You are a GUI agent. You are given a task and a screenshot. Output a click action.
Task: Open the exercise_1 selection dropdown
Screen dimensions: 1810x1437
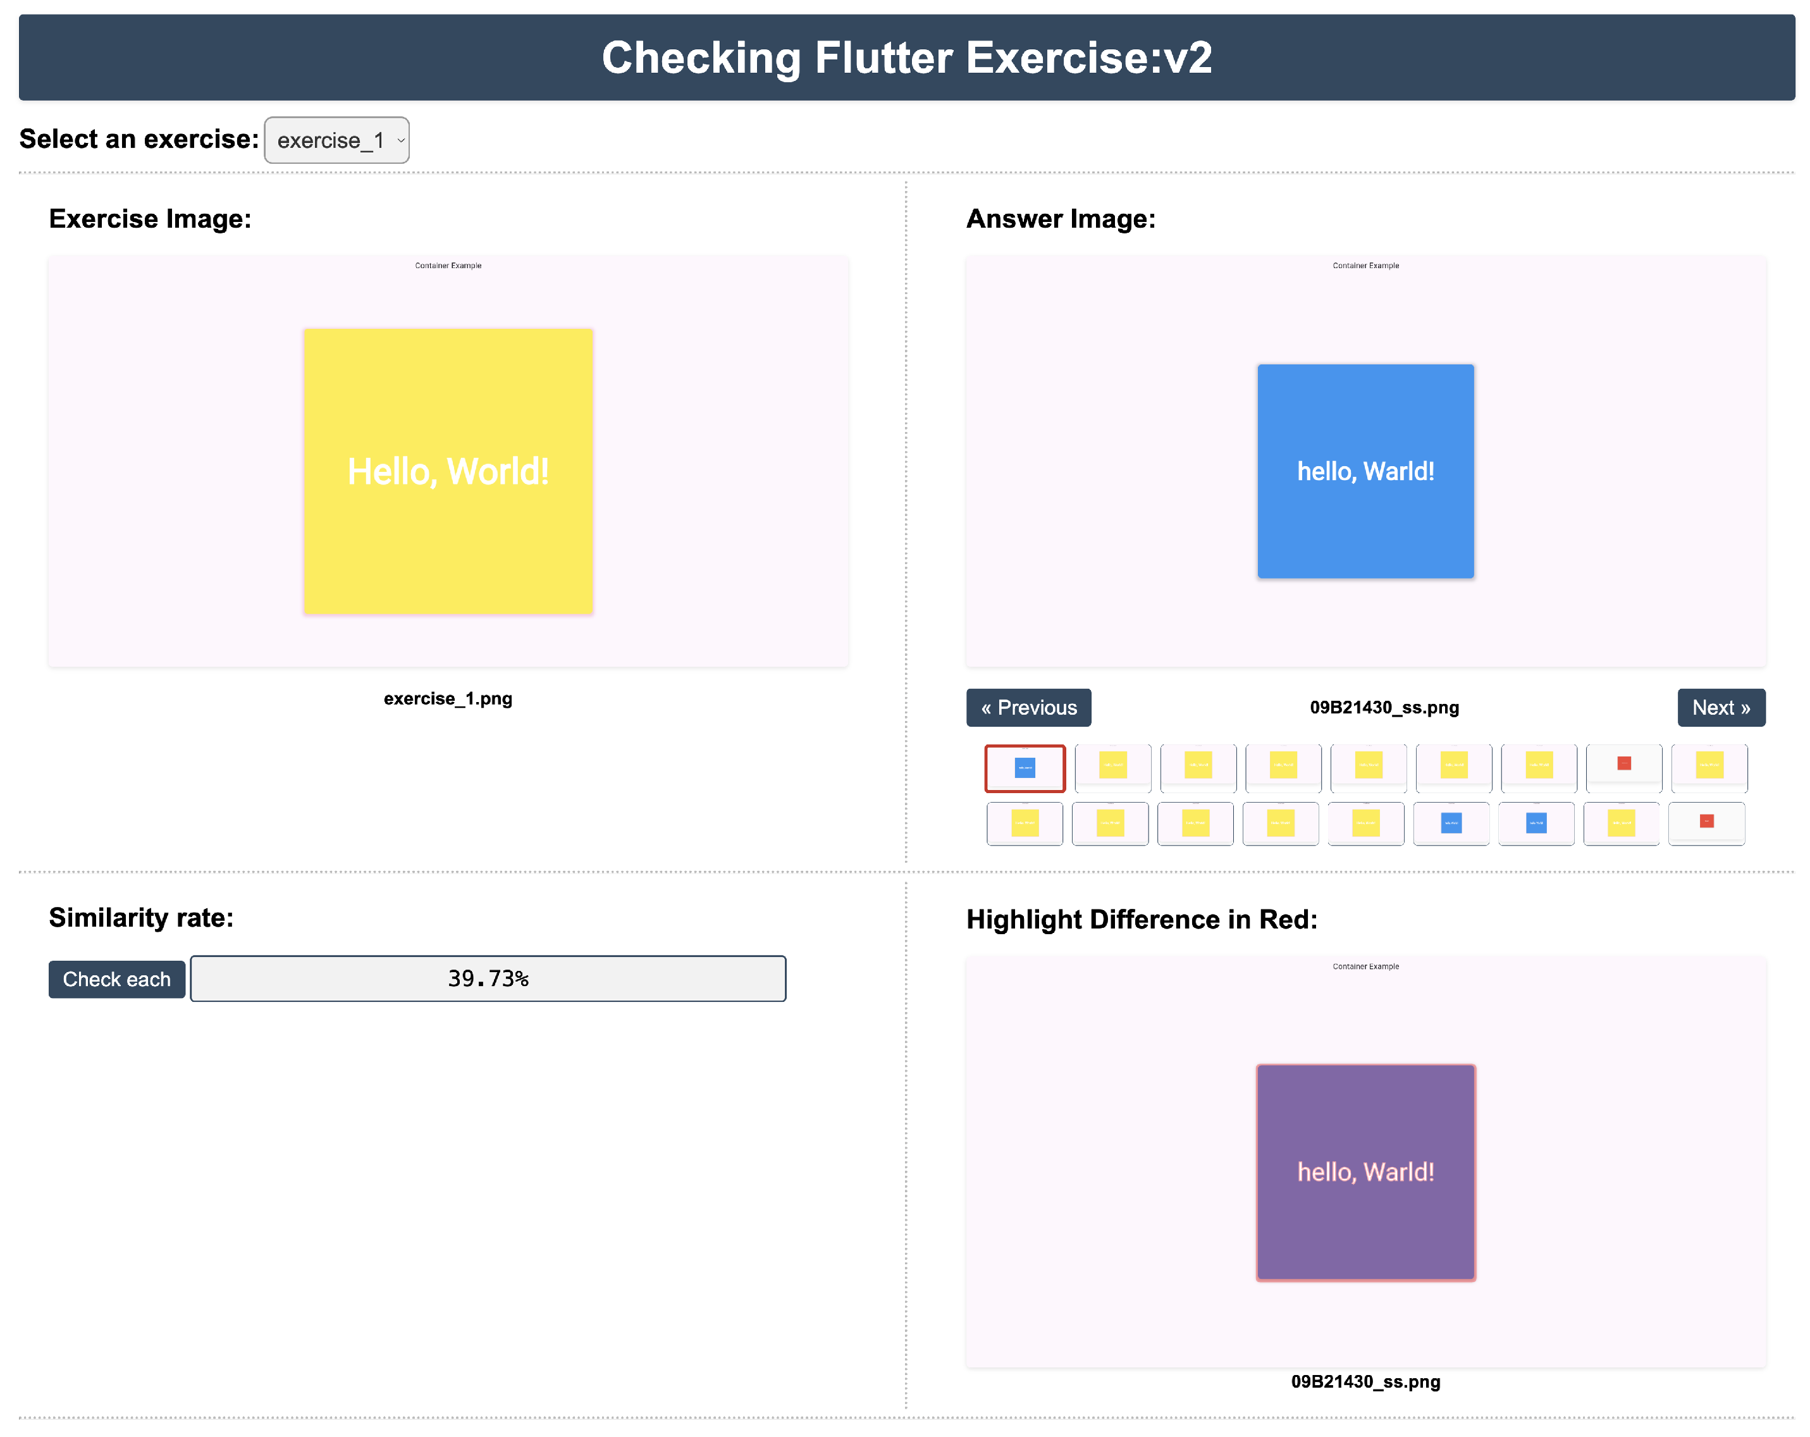point(336,140)
